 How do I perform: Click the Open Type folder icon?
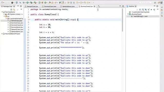click(50, 3)
